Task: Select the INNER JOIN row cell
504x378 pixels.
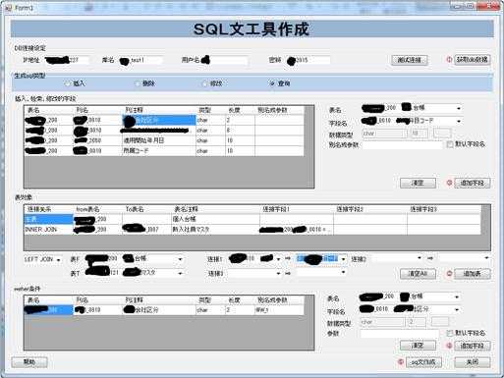Action: point(48,230)
